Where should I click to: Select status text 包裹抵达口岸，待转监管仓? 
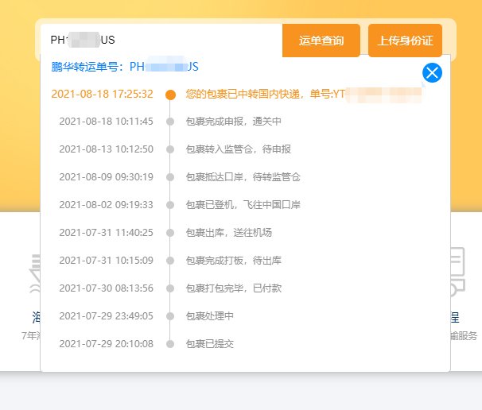[x=243, y=177]
